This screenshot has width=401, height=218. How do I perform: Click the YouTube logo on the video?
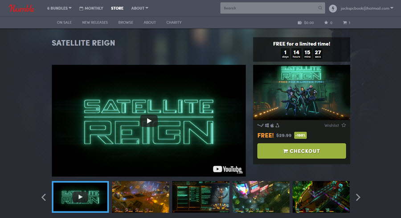coord(227,169)
